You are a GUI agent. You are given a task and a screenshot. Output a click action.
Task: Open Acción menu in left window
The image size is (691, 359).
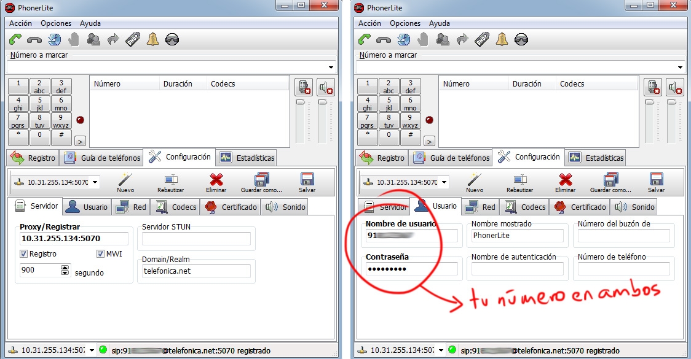click(20, 23)
